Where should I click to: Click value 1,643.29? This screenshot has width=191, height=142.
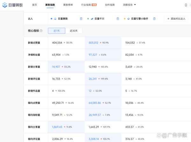[x=94, y=127]
